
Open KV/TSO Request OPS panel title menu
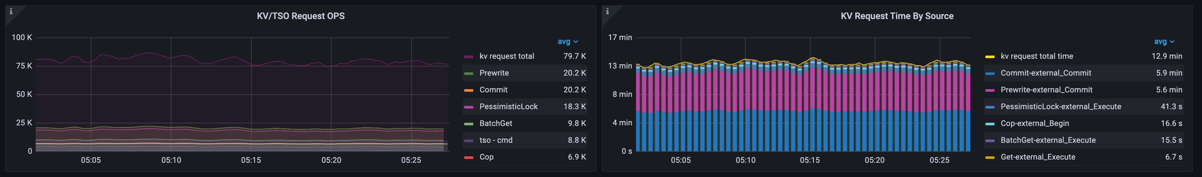[300, 16]
